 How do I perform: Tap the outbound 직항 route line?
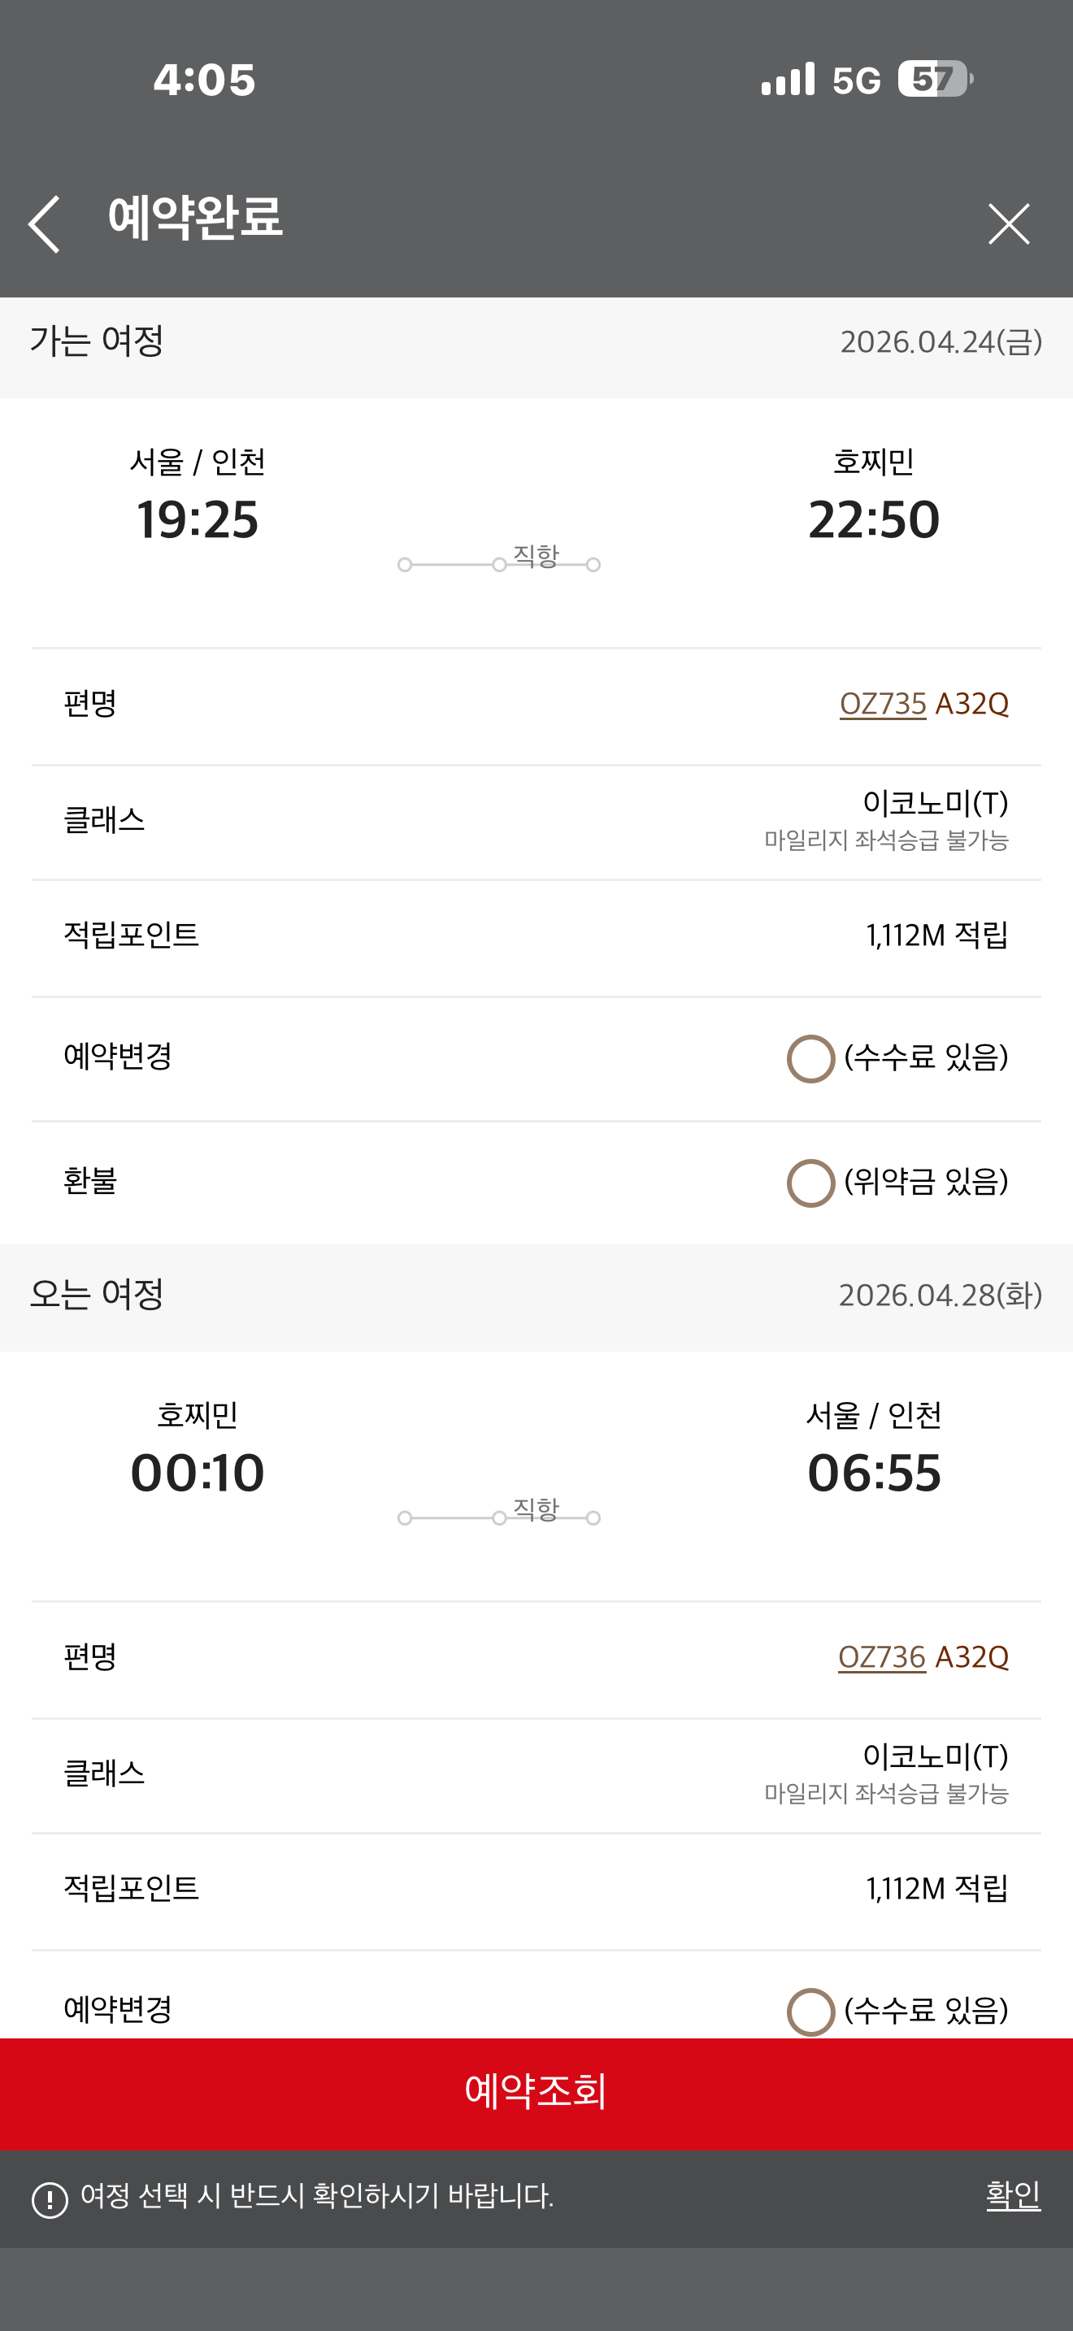[x=498, y=563]
